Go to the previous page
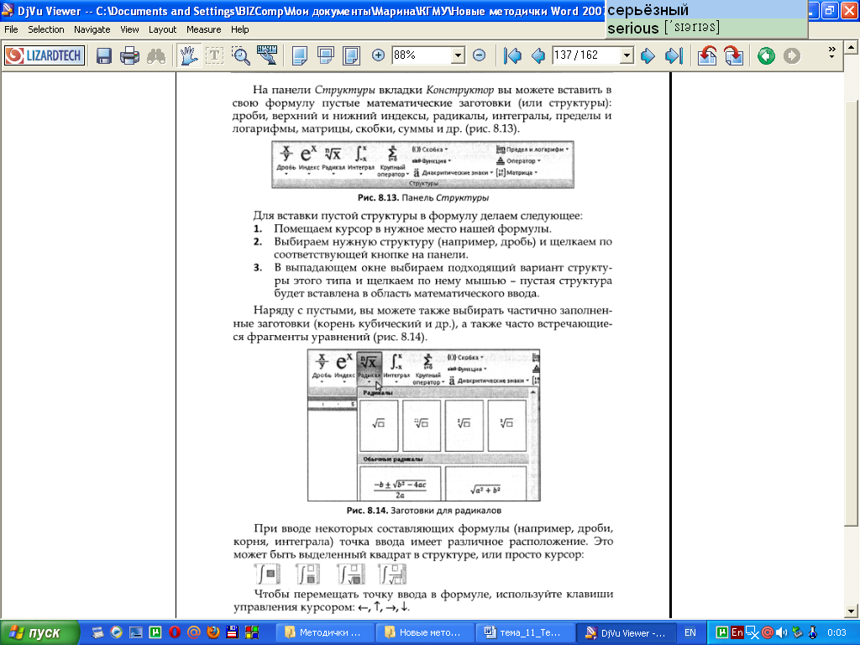The height and width of the screenshot is (645, 860). point(538,55)
